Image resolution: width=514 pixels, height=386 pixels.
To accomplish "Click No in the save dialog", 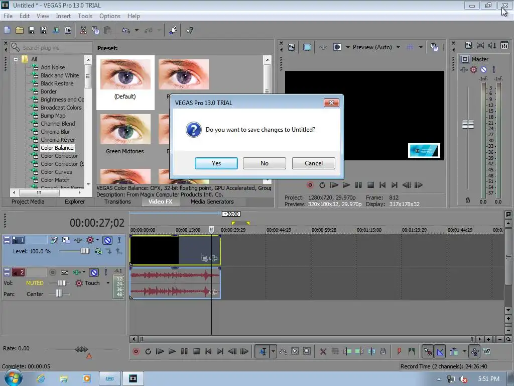I will click(x=264, y=163).
